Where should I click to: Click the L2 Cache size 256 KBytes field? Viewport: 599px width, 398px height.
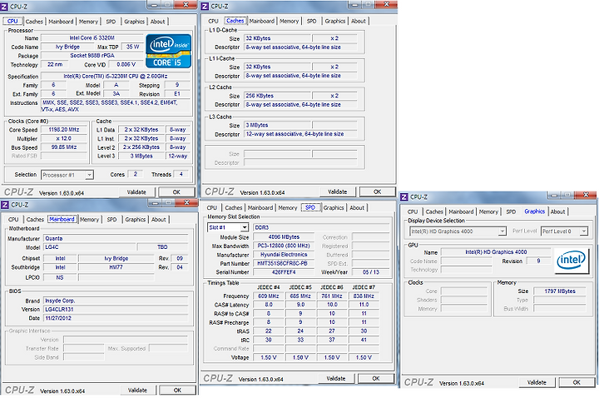pyautogui.click(x=277, y=96)
